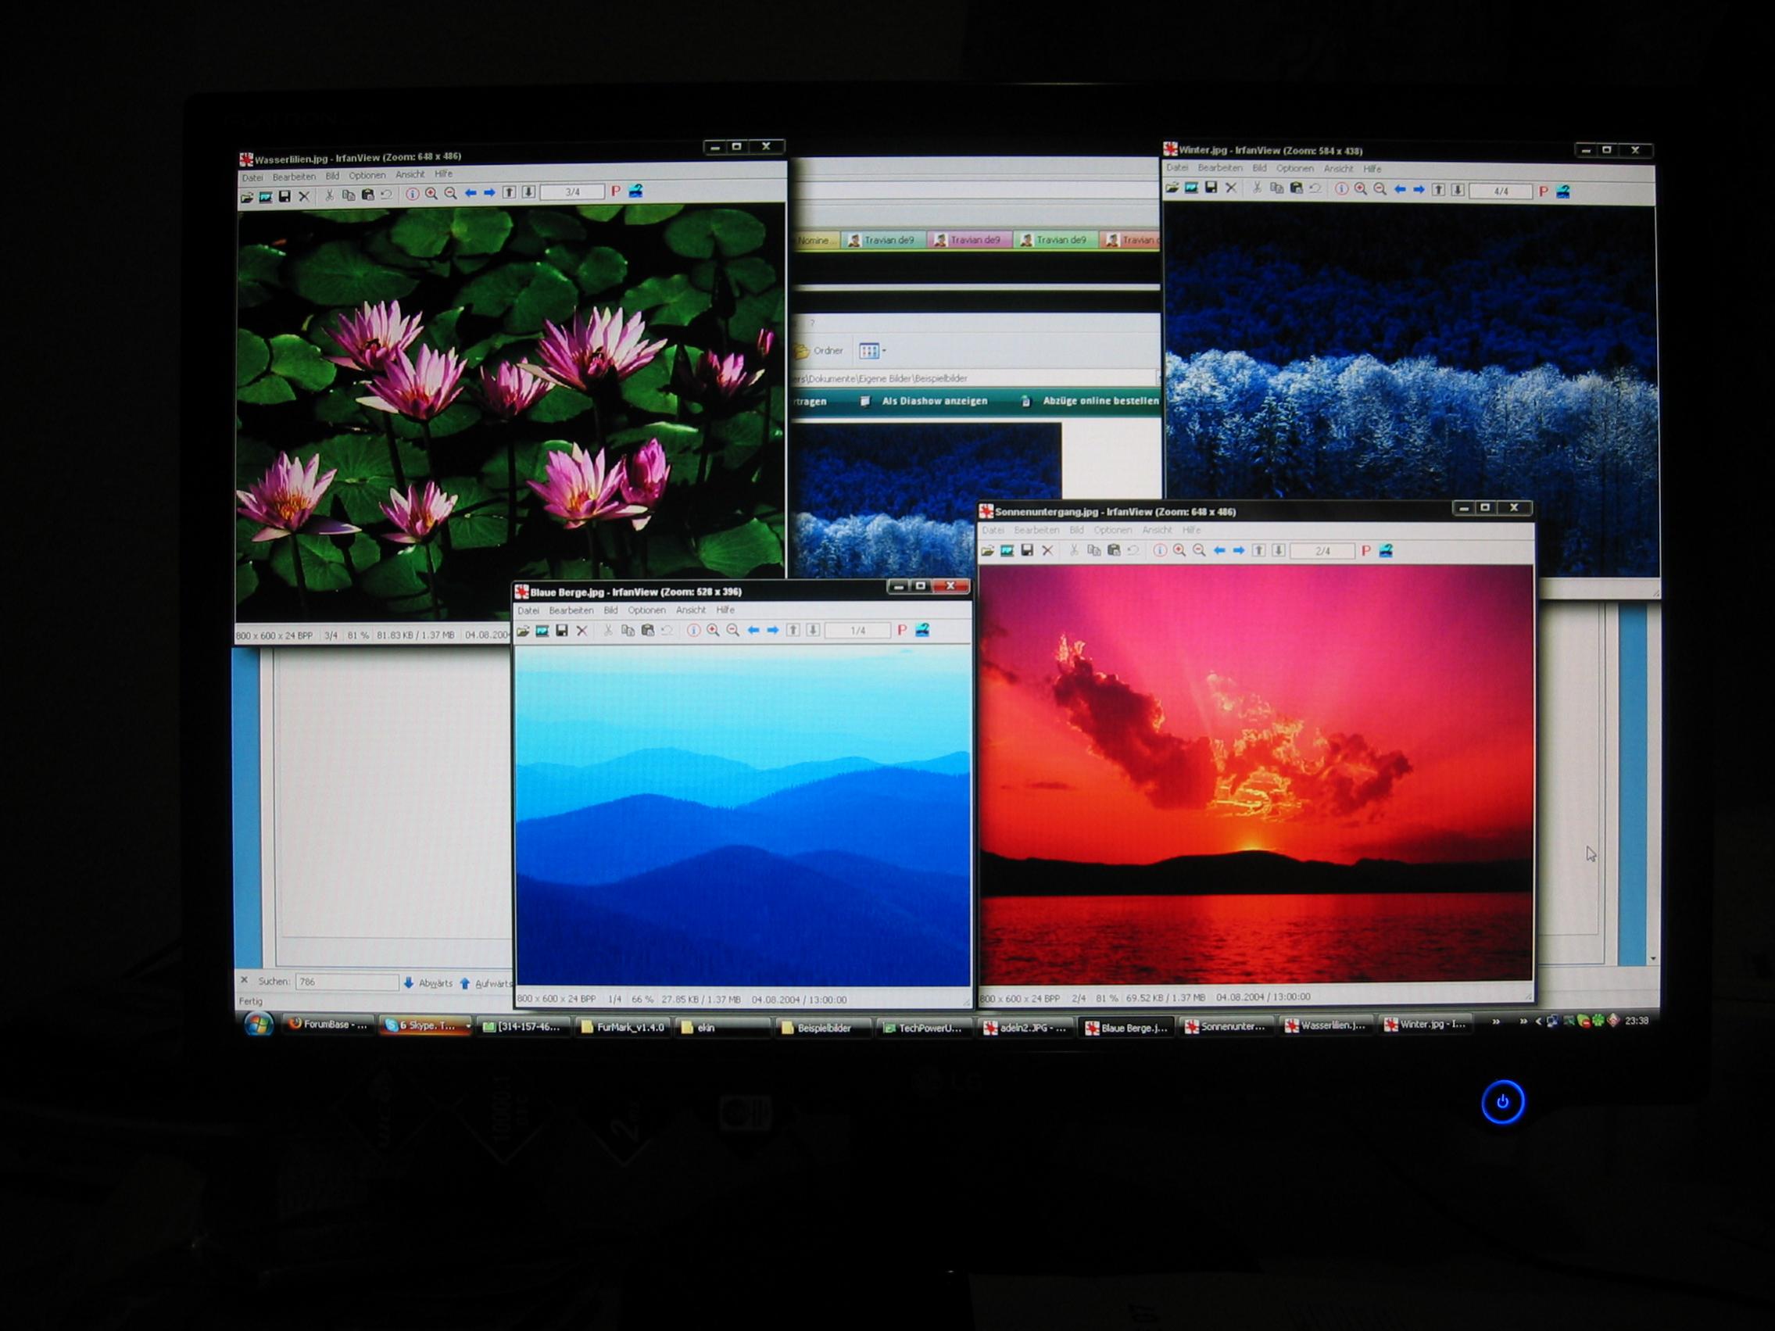Click the delete X icon in the Wasserlilien toolbar
The image size is (1775, 1331).
(x=304, y=196)
